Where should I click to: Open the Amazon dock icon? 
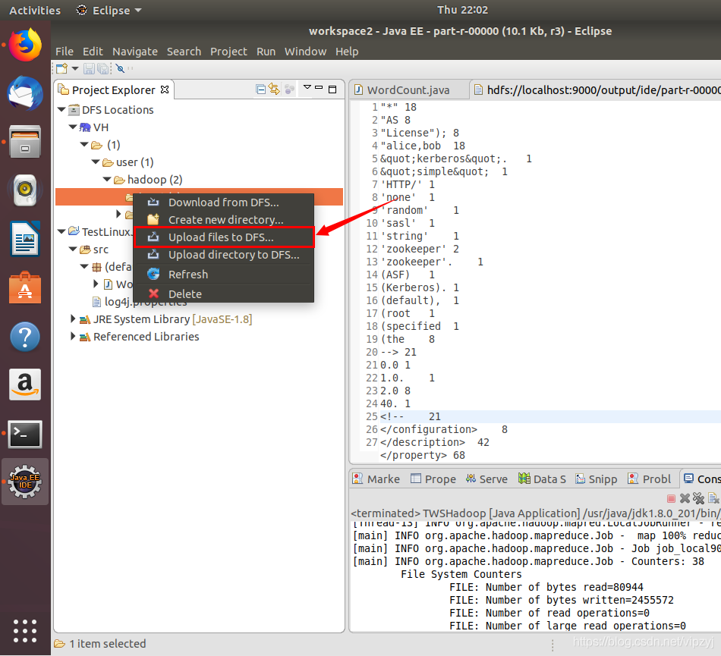coord(25,384)
